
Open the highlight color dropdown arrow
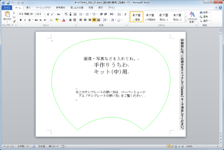point(60,20)
